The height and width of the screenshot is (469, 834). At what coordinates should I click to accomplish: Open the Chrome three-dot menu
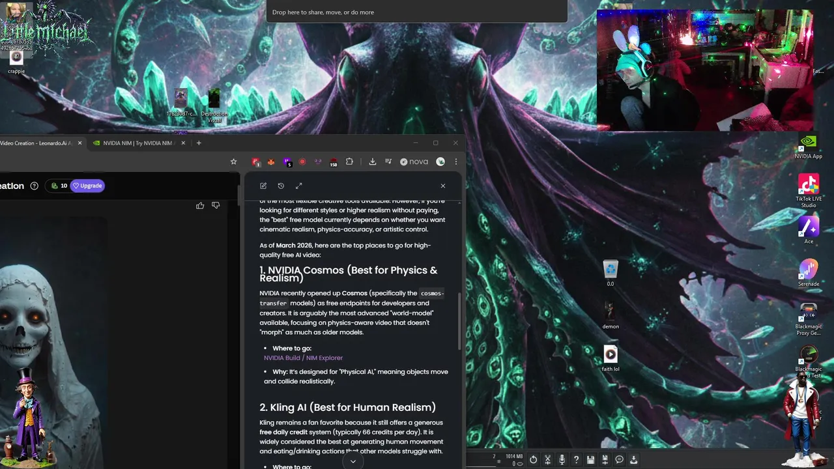(x=456, y=162)
